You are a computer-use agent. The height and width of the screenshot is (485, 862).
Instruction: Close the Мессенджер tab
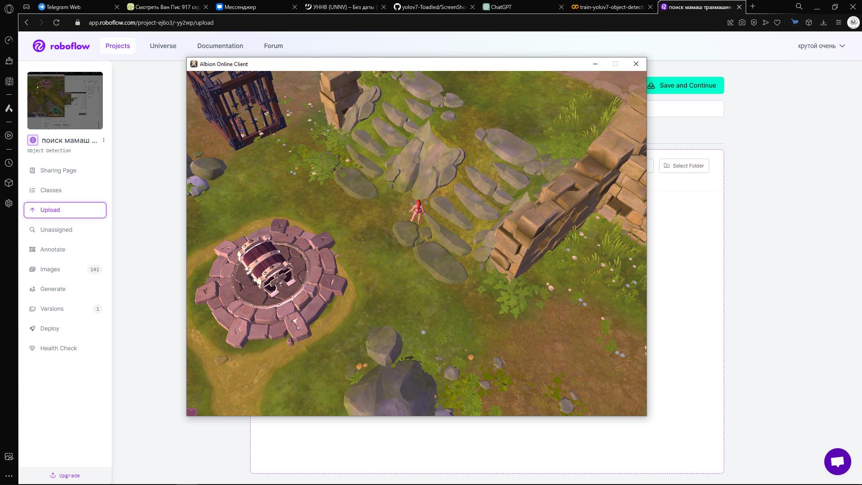pos(295,7)
